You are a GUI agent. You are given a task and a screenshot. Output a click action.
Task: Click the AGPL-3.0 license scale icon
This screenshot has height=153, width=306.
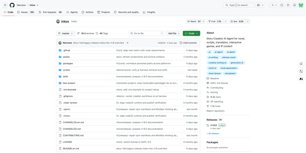[208, 83]
